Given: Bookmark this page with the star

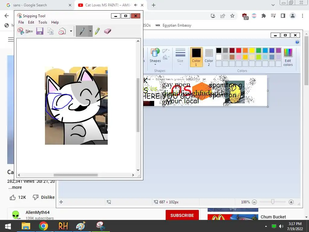Looking at the screenshot, I should click(232, 16).
